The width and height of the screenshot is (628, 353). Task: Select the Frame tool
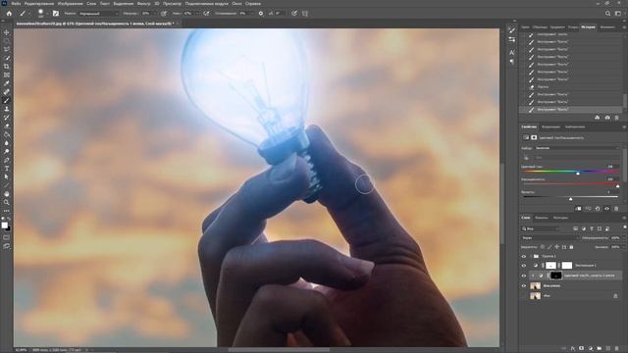tap(7, 75)
